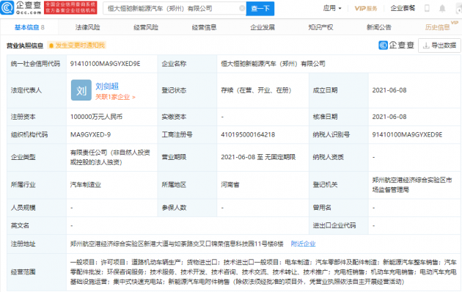Click registered capital 100000万元人民币
This screenshot has height=292, width=462.
click(x=96, y=117)
